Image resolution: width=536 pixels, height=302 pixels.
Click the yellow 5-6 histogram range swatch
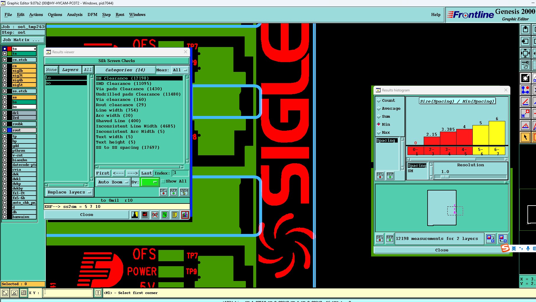[x=480, y=151]
